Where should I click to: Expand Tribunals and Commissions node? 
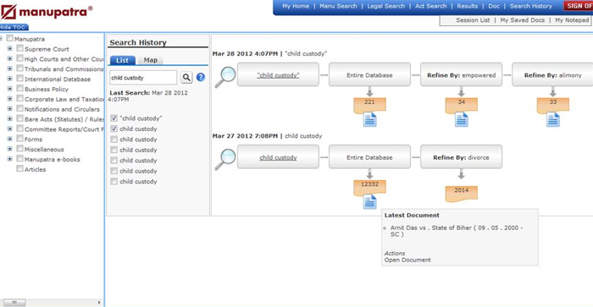(x=10, y=69)
